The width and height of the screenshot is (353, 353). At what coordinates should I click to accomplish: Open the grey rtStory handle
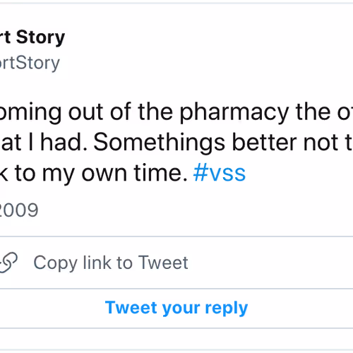(x=30, y=63)
